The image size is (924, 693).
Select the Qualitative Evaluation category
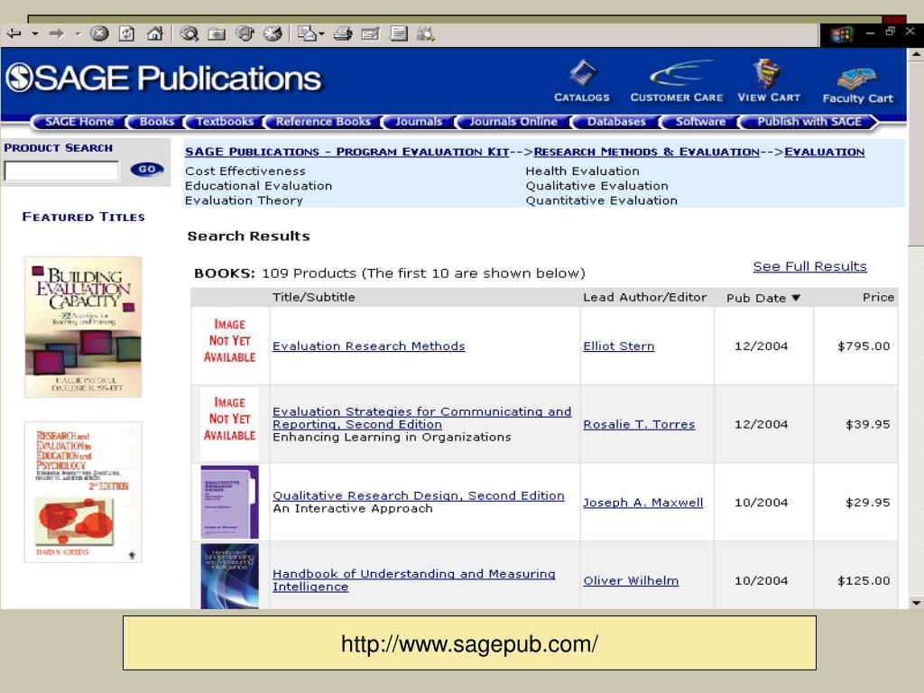(x=597, y=186)
